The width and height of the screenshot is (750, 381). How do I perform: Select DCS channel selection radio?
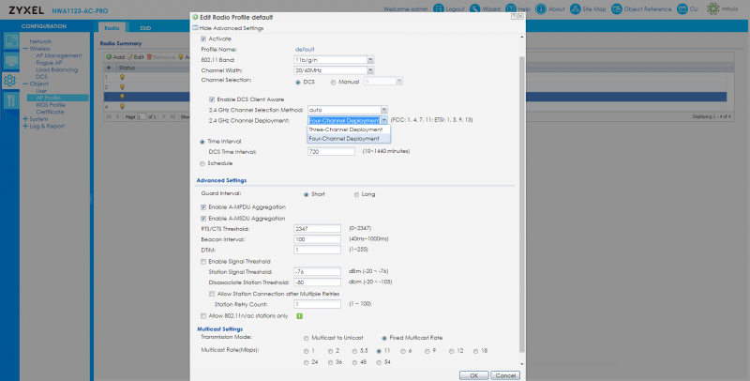pyautogui.click(x=298, y=83)
